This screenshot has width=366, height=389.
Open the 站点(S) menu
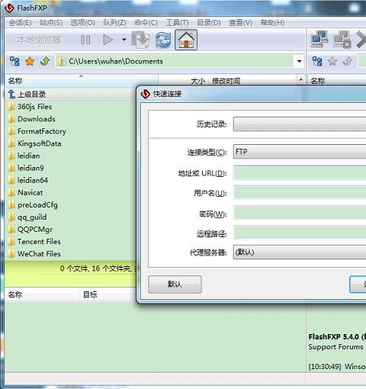point(51,23)
